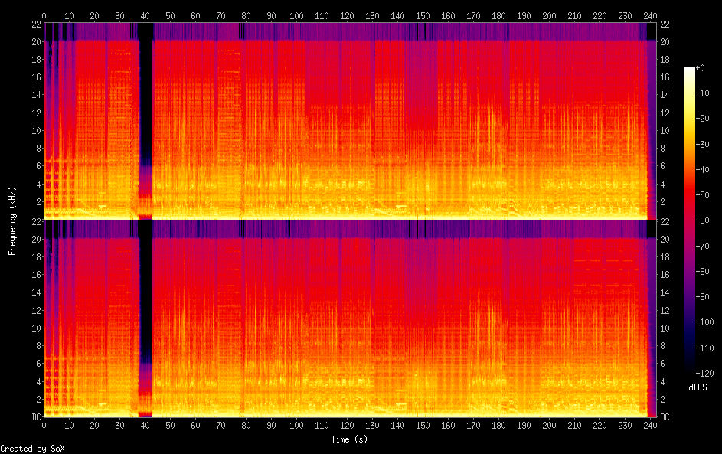722x454 pixels.
Task: Select the 0 tick on the bottom time axis
Action: 44,425
